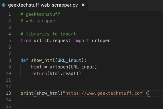Place cursor on the '# geektechstuff' comment
Viewport: 163px width, 109px height.
(x=40, y=14)
